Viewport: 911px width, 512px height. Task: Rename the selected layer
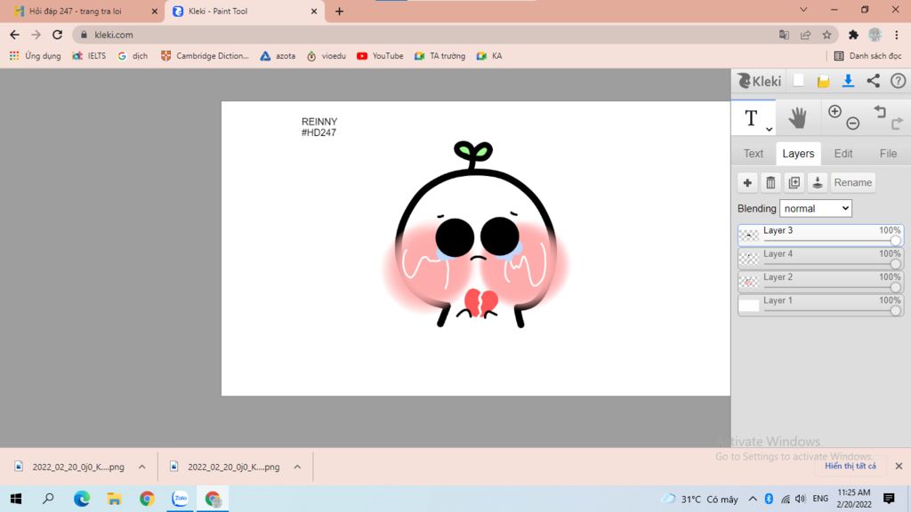coord(852,183)
